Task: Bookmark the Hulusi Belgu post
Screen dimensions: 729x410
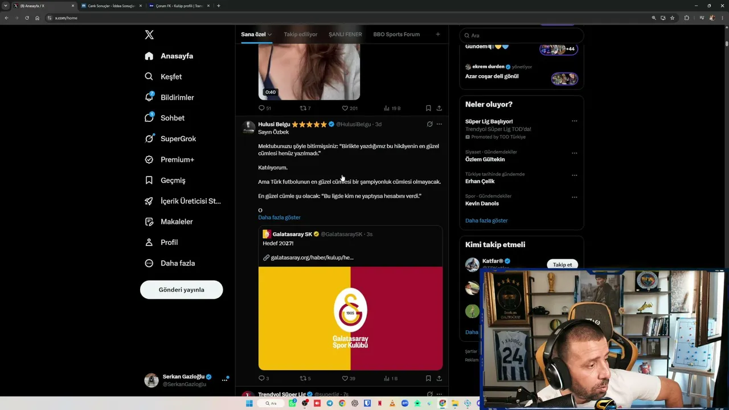Action: coord(428,378)
